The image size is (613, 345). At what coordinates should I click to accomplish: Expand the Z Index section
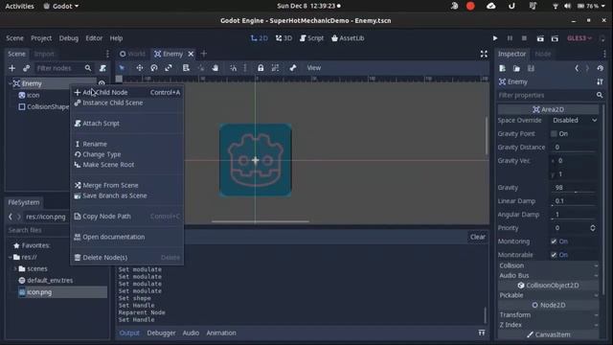[548, 325]
